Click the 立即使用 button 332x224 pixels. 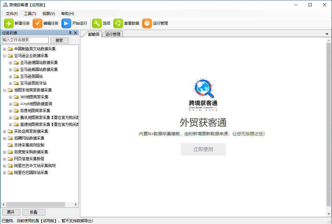203,149
